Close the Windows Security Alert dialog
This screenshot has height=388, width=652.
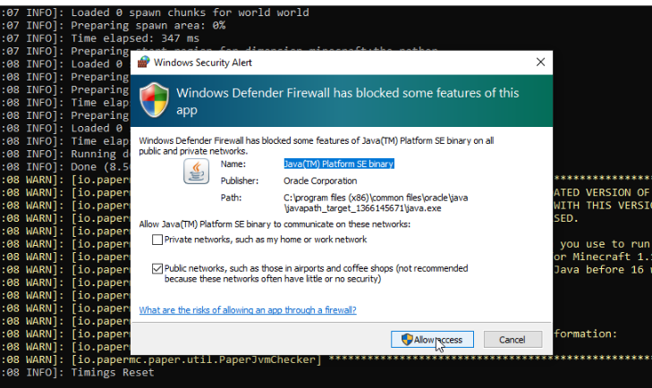pos(540,63)
